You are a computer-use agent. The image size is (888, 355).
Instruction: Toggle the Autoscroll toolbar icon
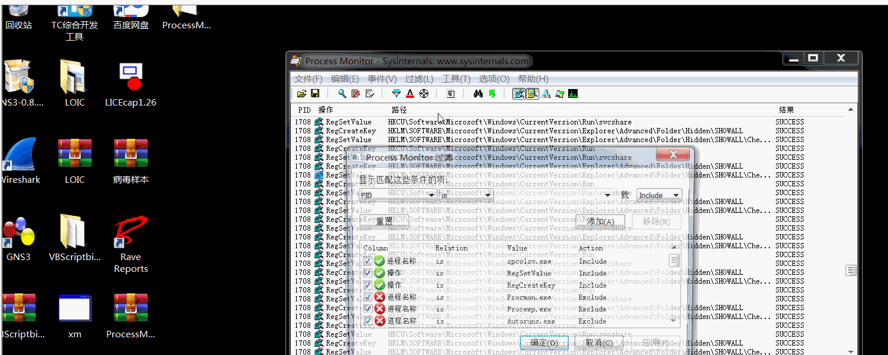pyautogui.click(x=356, y=93)
